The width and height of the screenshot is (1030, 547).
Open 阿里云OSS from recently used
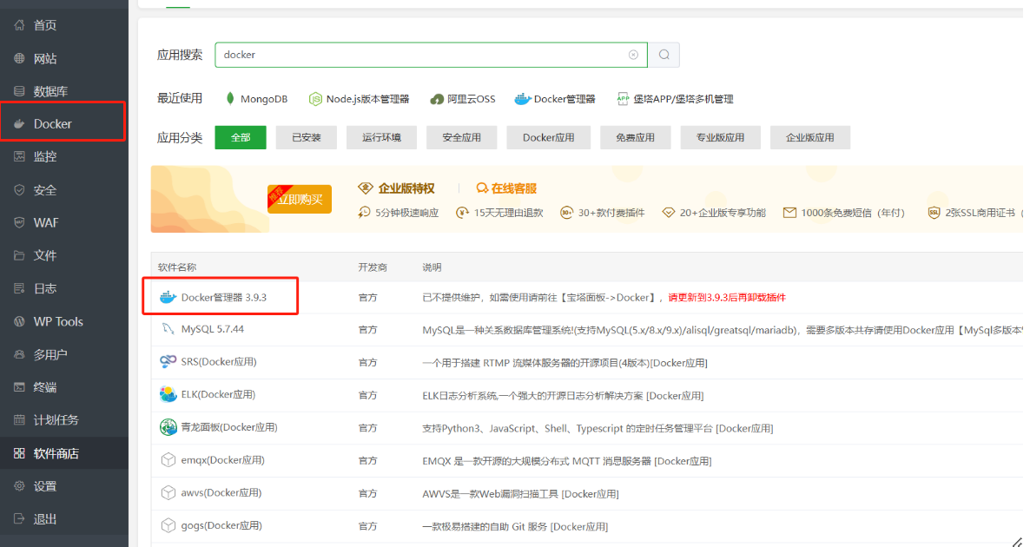[x=463, y=99]
